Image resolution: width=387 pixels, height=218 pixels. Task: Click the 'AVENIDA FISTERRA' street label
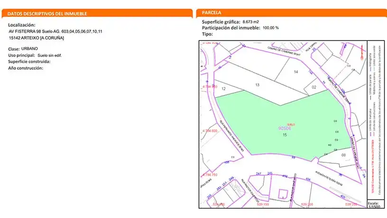pyautogui.click(x=329, y=178)
